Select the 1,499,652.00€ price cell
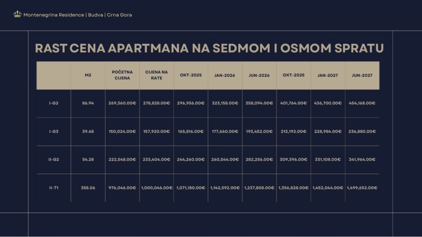This screenshot has height=237, width=422. tap(362, 188)
